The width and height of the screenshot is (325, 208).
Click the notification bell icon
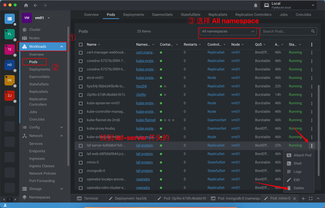256,5
